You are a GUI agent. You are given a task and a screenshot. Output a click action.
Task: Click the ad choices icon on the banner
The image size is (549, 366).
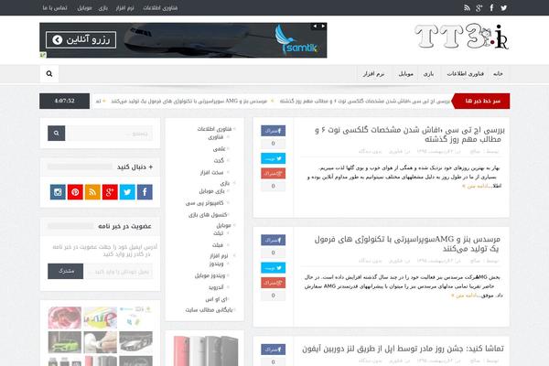tap(43, 55)
